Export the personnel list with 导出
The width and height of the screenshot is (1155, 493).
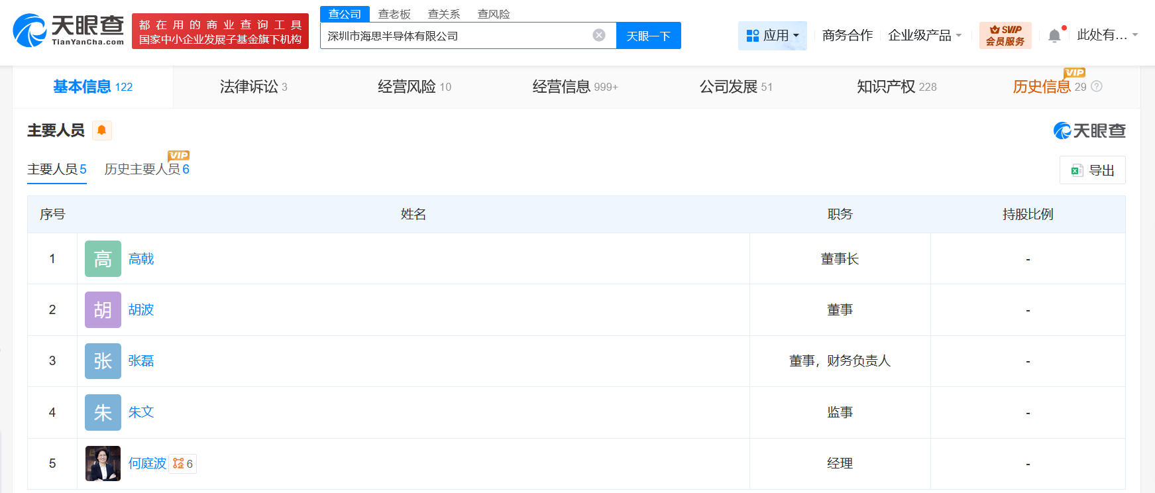click(x=1092, y=170)
